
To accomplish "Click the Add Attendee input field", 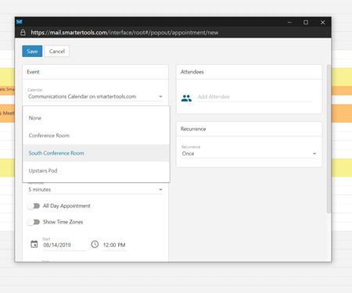I will (255, 97).
